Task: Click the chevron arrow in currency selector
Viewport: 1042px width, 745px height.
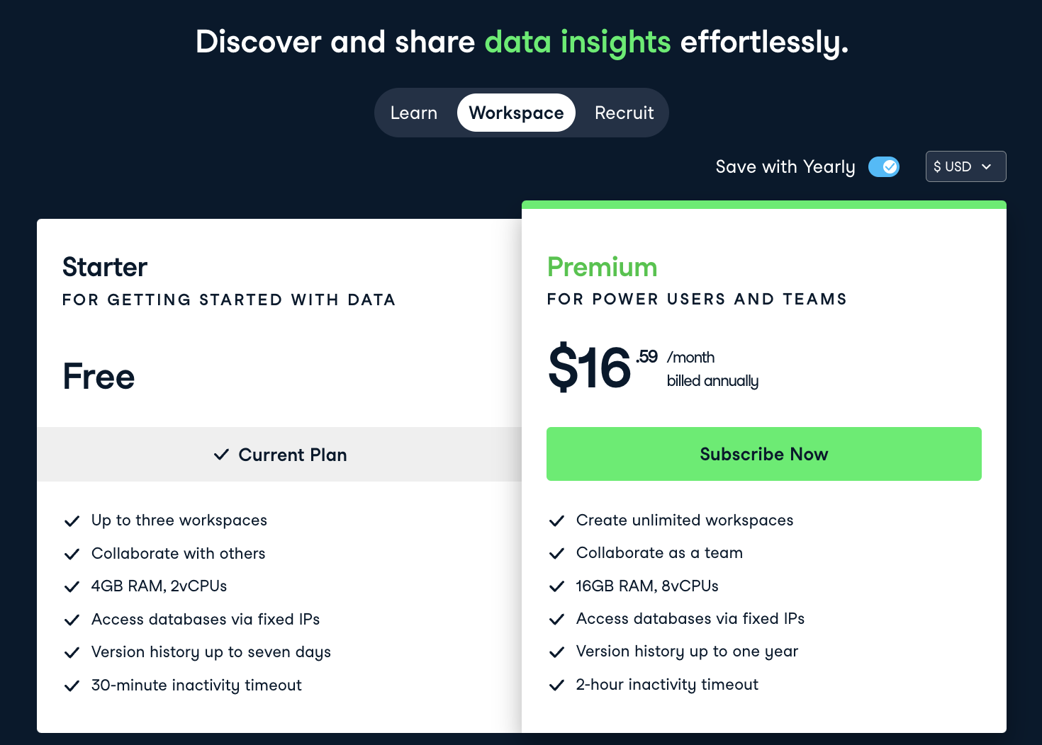Action: 986,166
